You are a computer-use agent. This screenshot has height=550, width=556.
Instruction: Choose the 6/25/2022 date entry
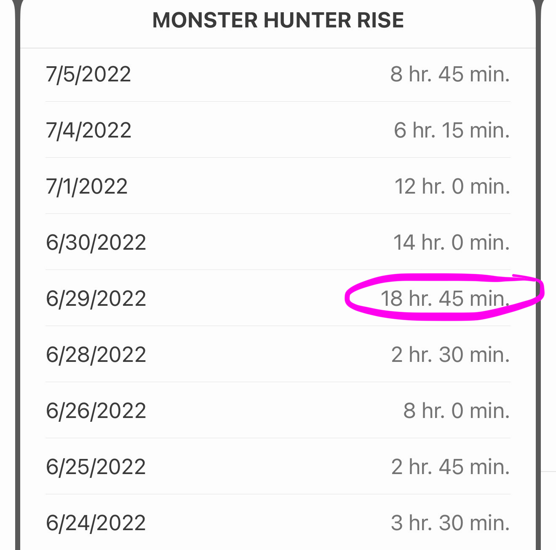coord(96,467)
